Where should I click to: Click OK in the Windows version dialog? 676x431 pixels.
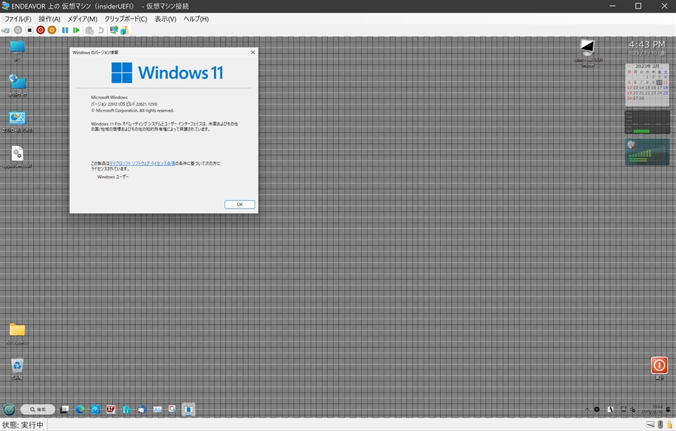(240, 205)
